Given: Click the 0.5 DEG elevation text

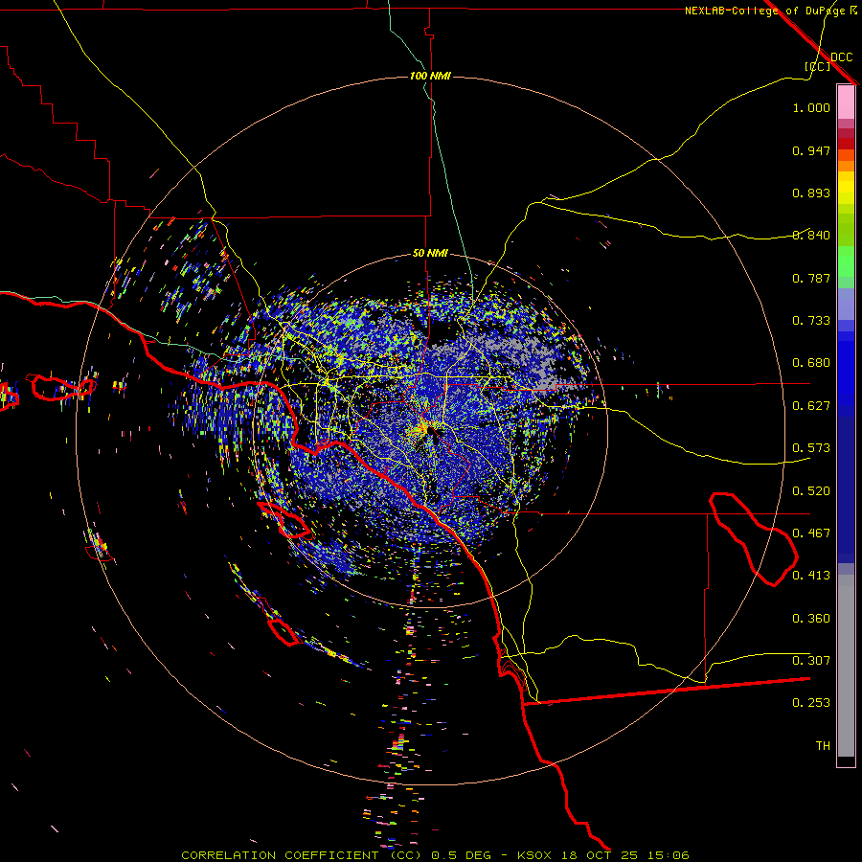Looking at the screenshot, I should click(x=460, y=855).
